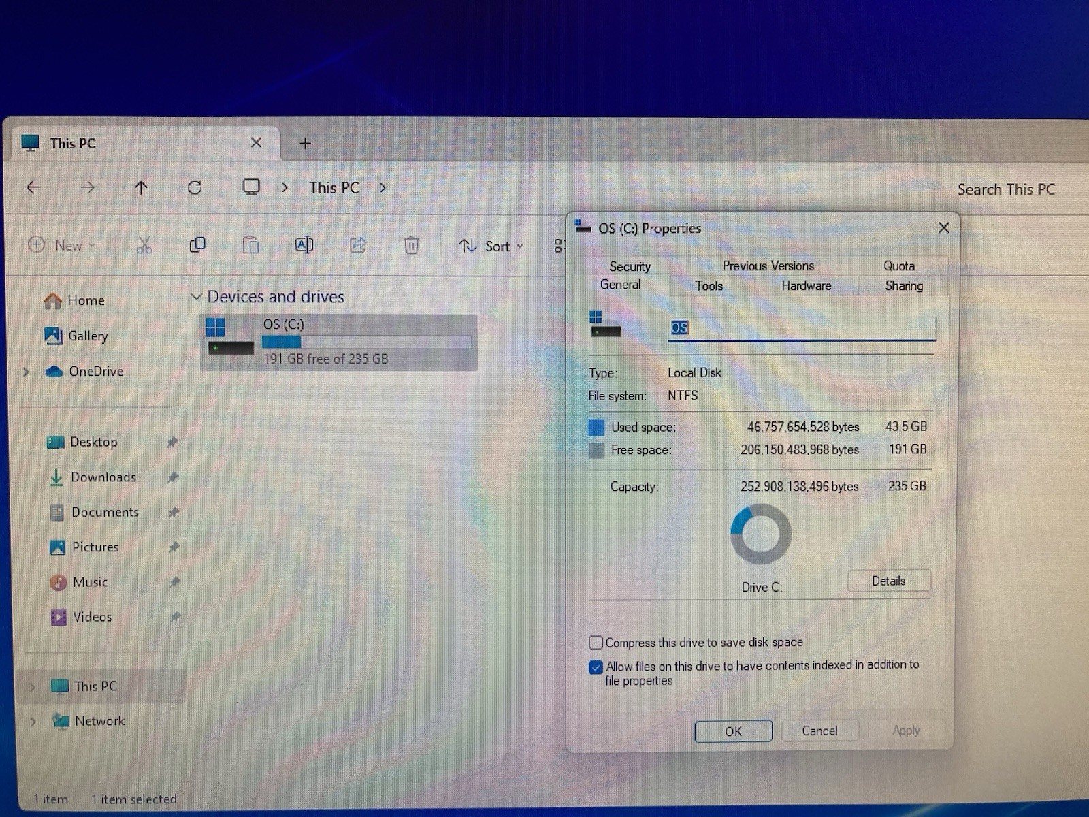Expand the Network tree node

(33, 722)
